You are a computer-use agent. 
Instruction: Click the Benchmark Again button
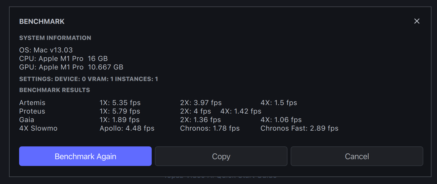85,156
